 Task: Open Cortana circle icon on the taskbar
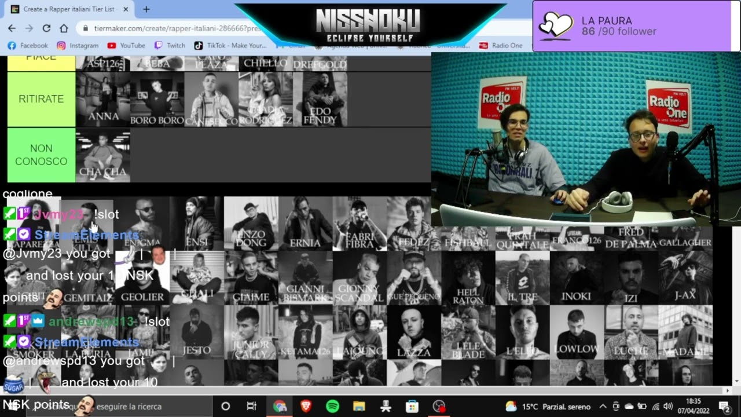click(226, 406)
